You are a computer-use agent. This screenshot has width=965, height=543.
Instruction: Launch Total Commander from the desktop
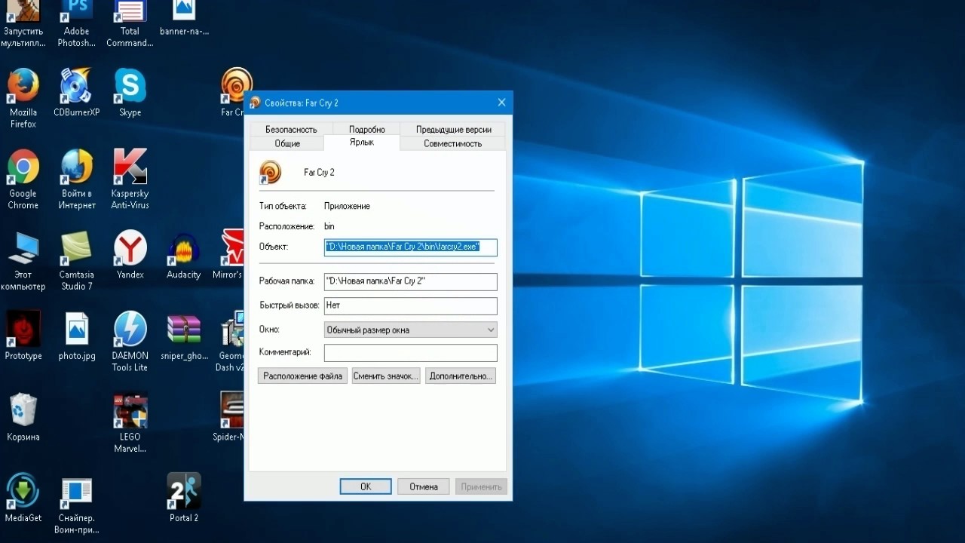(x=130, y=23)
